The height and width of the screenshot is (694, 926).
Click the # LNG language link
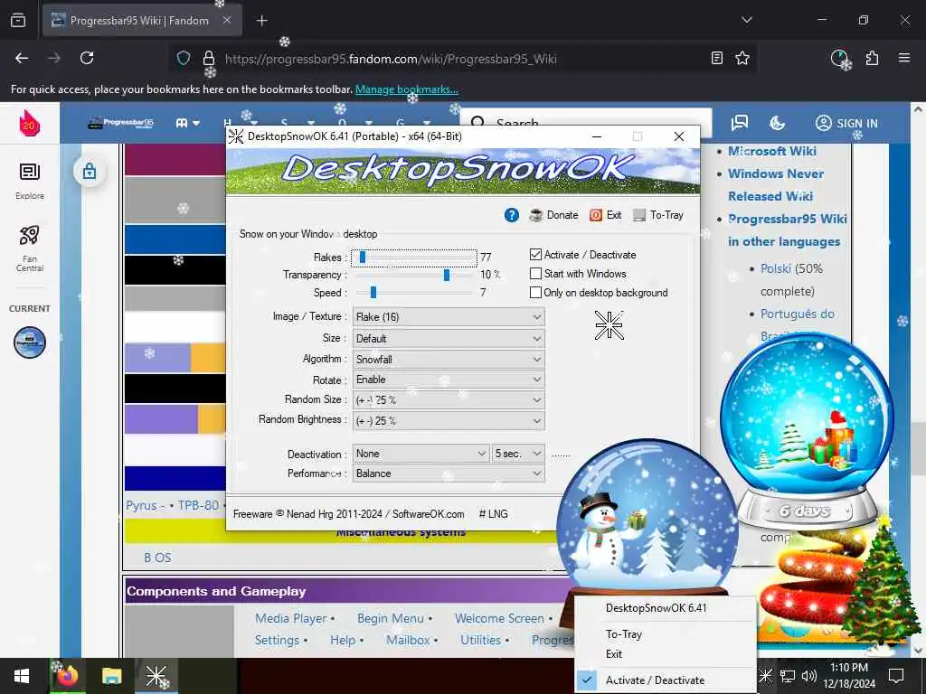tap(493, 514)
